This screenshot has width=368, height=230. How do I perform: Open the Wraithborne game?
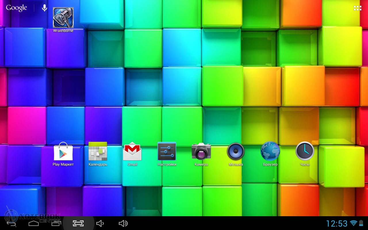tap(63, 18)
